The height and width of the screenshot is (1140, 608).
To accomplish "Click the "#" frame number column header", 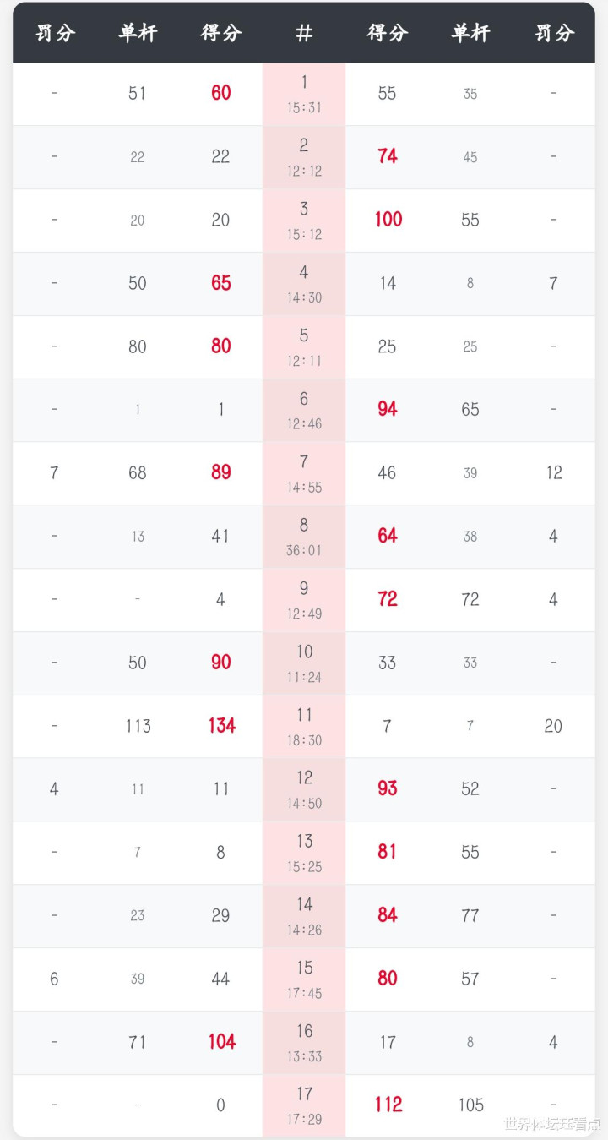I will coord(304,33).
